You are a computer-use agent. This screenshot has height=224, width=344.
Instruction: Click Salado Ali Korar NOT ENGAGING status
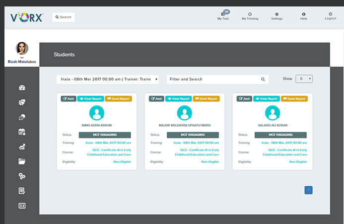pyautogui.click(x=280, y=135)
